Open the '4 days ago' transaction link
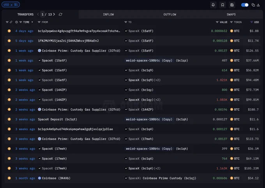Image resolution: width=265 pixels, height=188 pixels. (x=24, y=31)
